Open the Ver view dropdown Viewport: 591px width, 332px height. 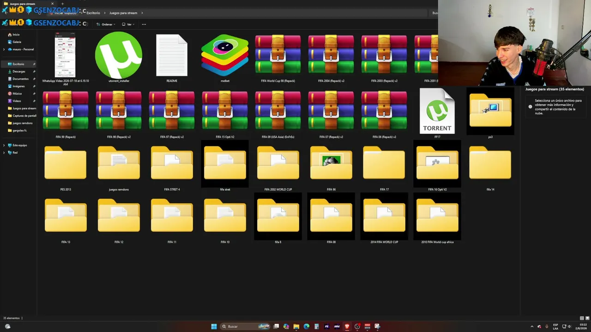click(128, 24)
